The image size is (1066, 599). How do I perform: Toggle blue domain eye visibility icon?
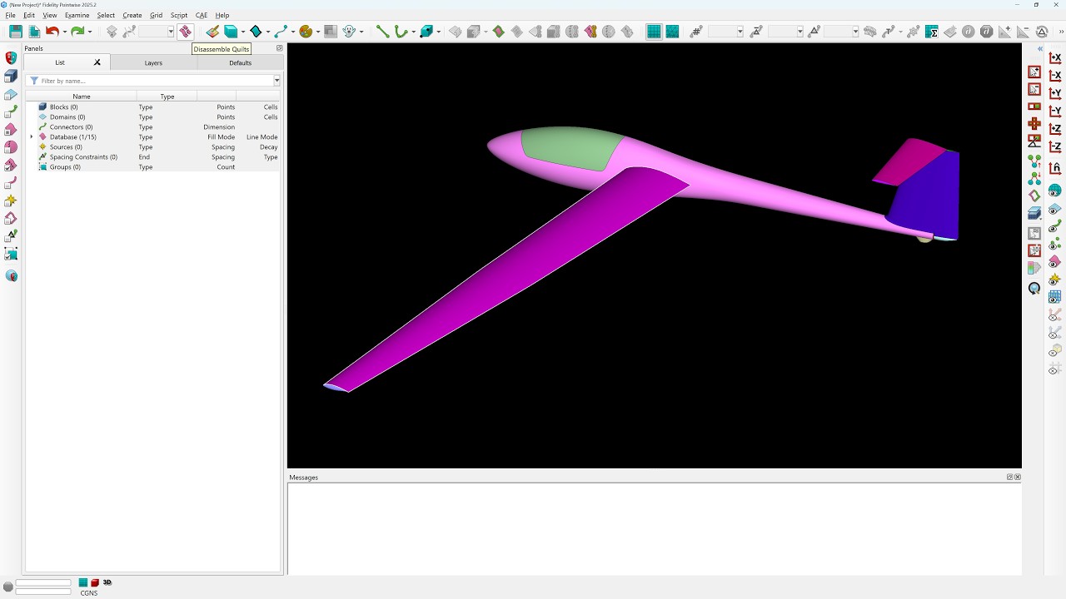tap(1055, 209)
